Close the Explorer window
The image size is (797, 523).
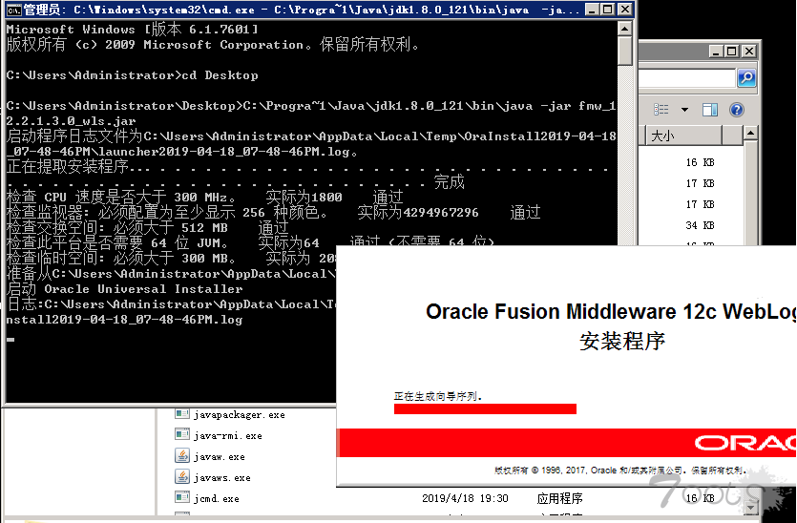[x=748, y=52]
